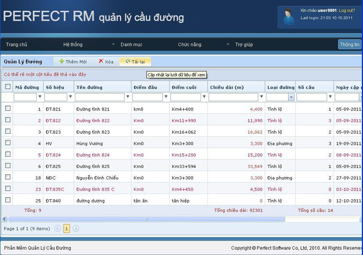Focus the Số hiệu filter input
The image size is (363, 255).
(x=56, y=97)
